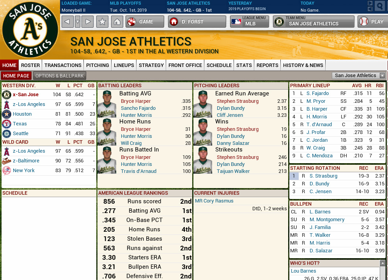The image size is (388, 280).
Task: Switch to the ROSTER tab
Action: coord(30,65)
